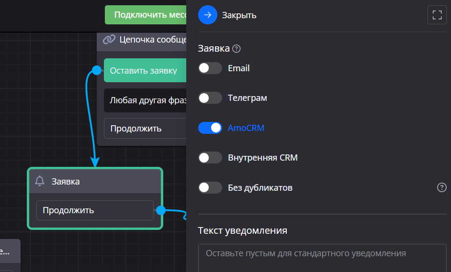Turn on the Телеграм toggle

[x=210, y=98]
